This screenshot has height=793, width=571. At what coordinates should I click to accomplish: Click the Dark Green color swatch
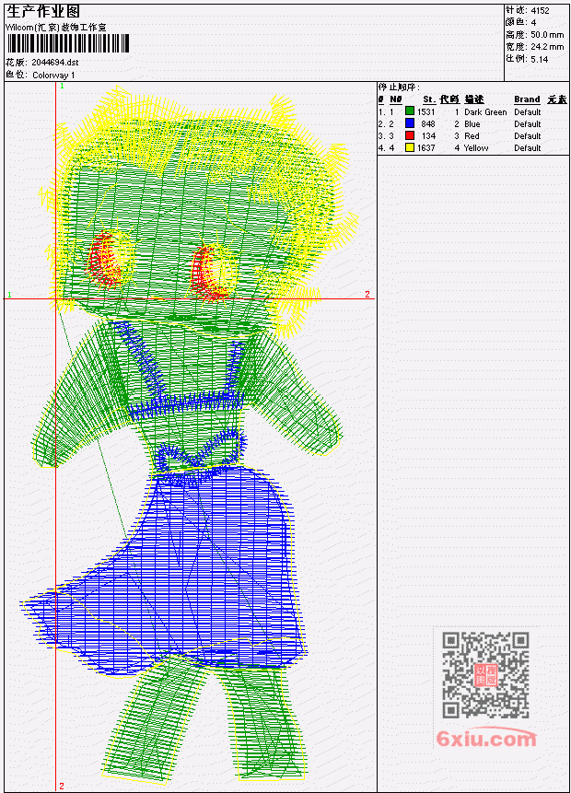coord(410,111)
